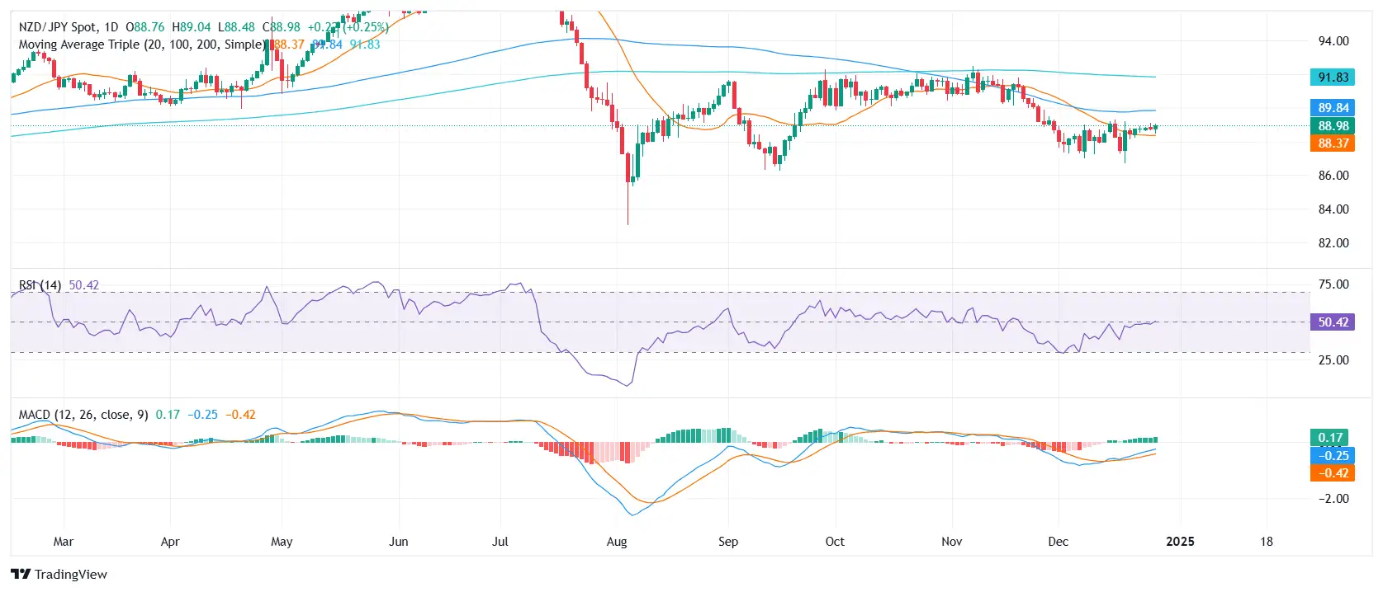Click the blue -0.25 MACD line tag
The height and width of the screenshot is (592, 1383).
pyautogui.click(x=1333, y=456)
